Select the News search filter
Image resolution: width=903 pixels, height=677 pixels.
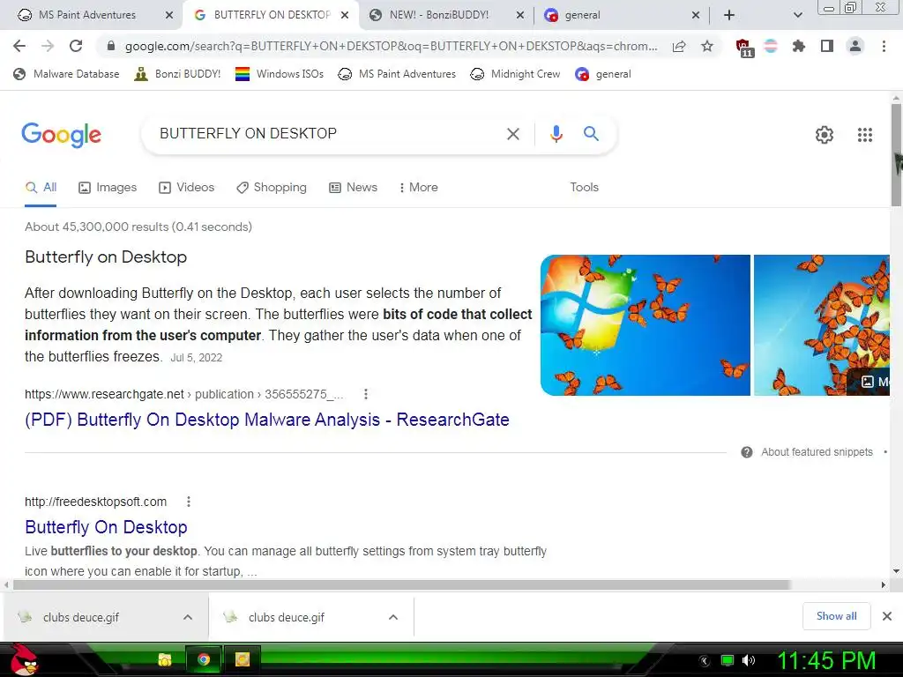353,188
